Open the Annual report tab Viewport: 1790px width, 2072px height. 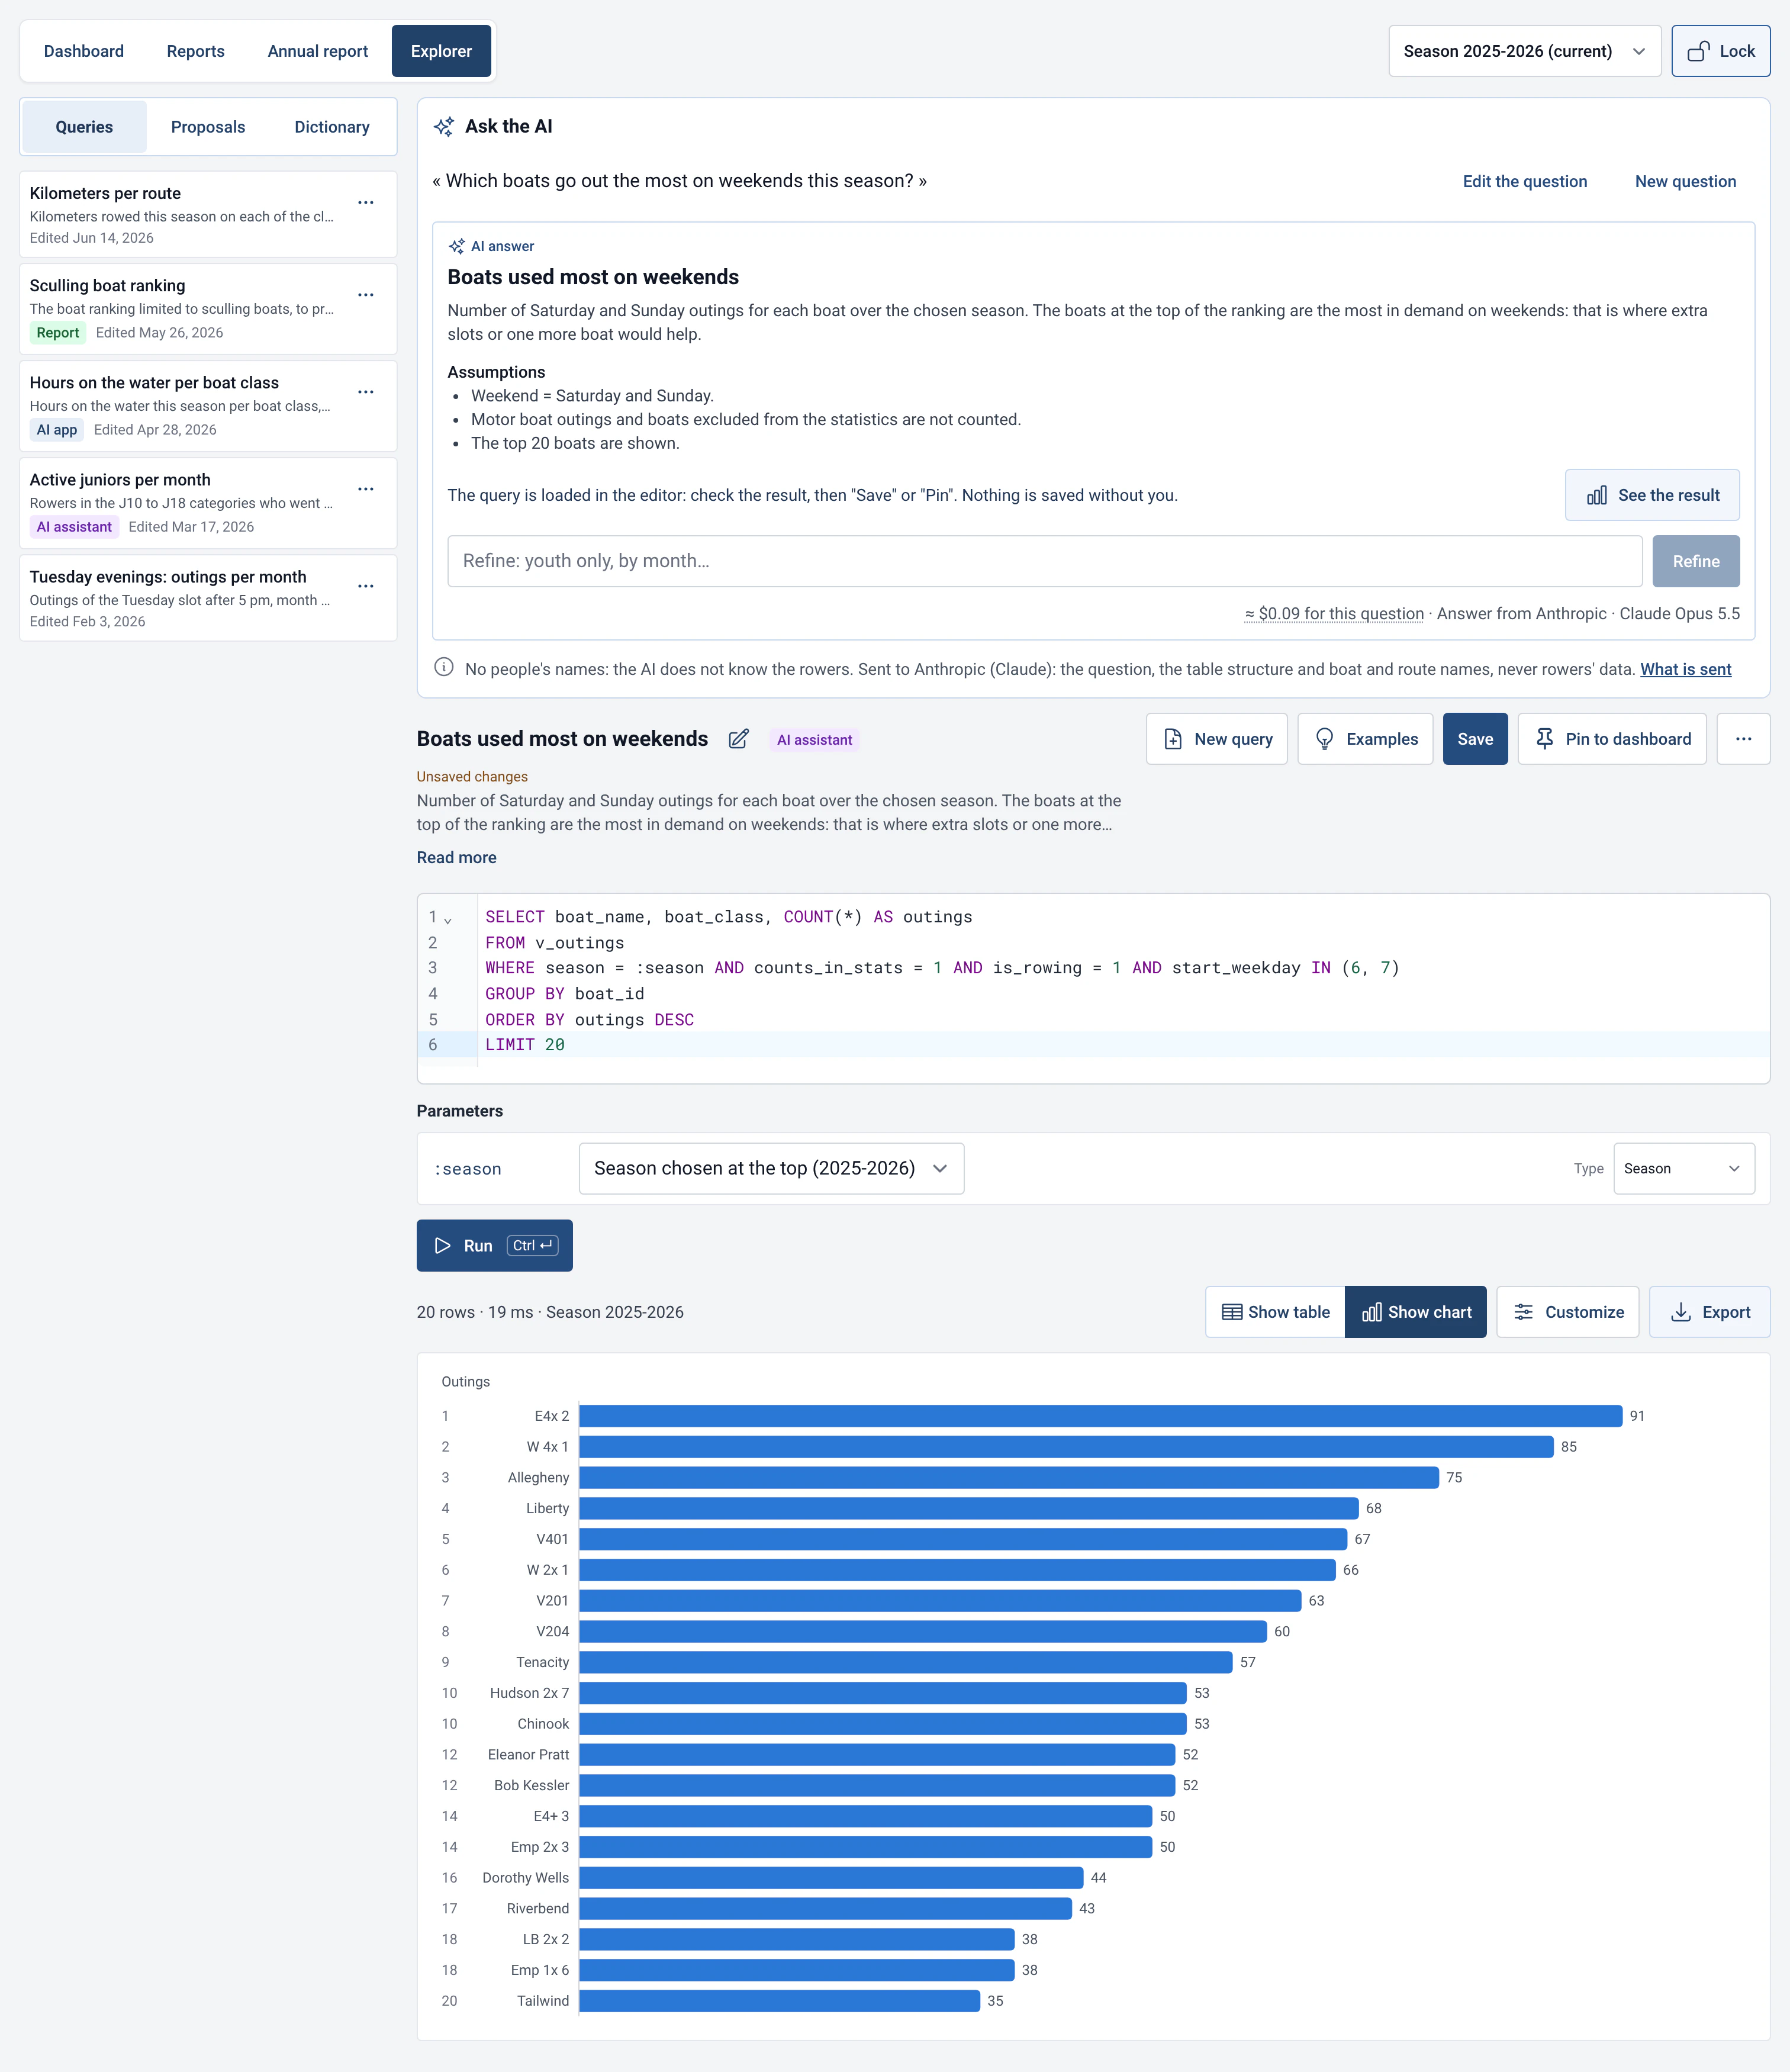(x=317, y=51)
